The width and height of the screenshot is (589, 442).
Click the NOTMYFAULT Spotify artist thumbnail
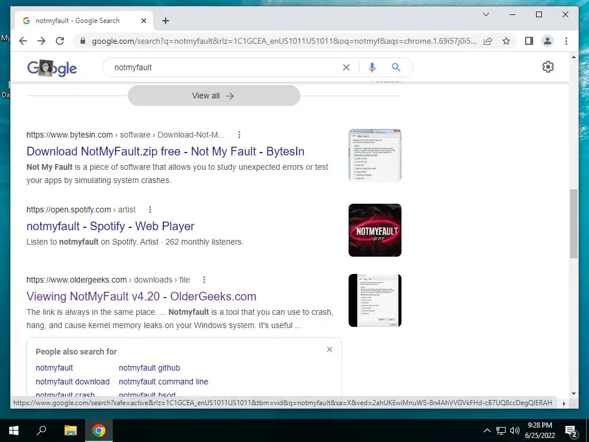click(x=375, y=230)
